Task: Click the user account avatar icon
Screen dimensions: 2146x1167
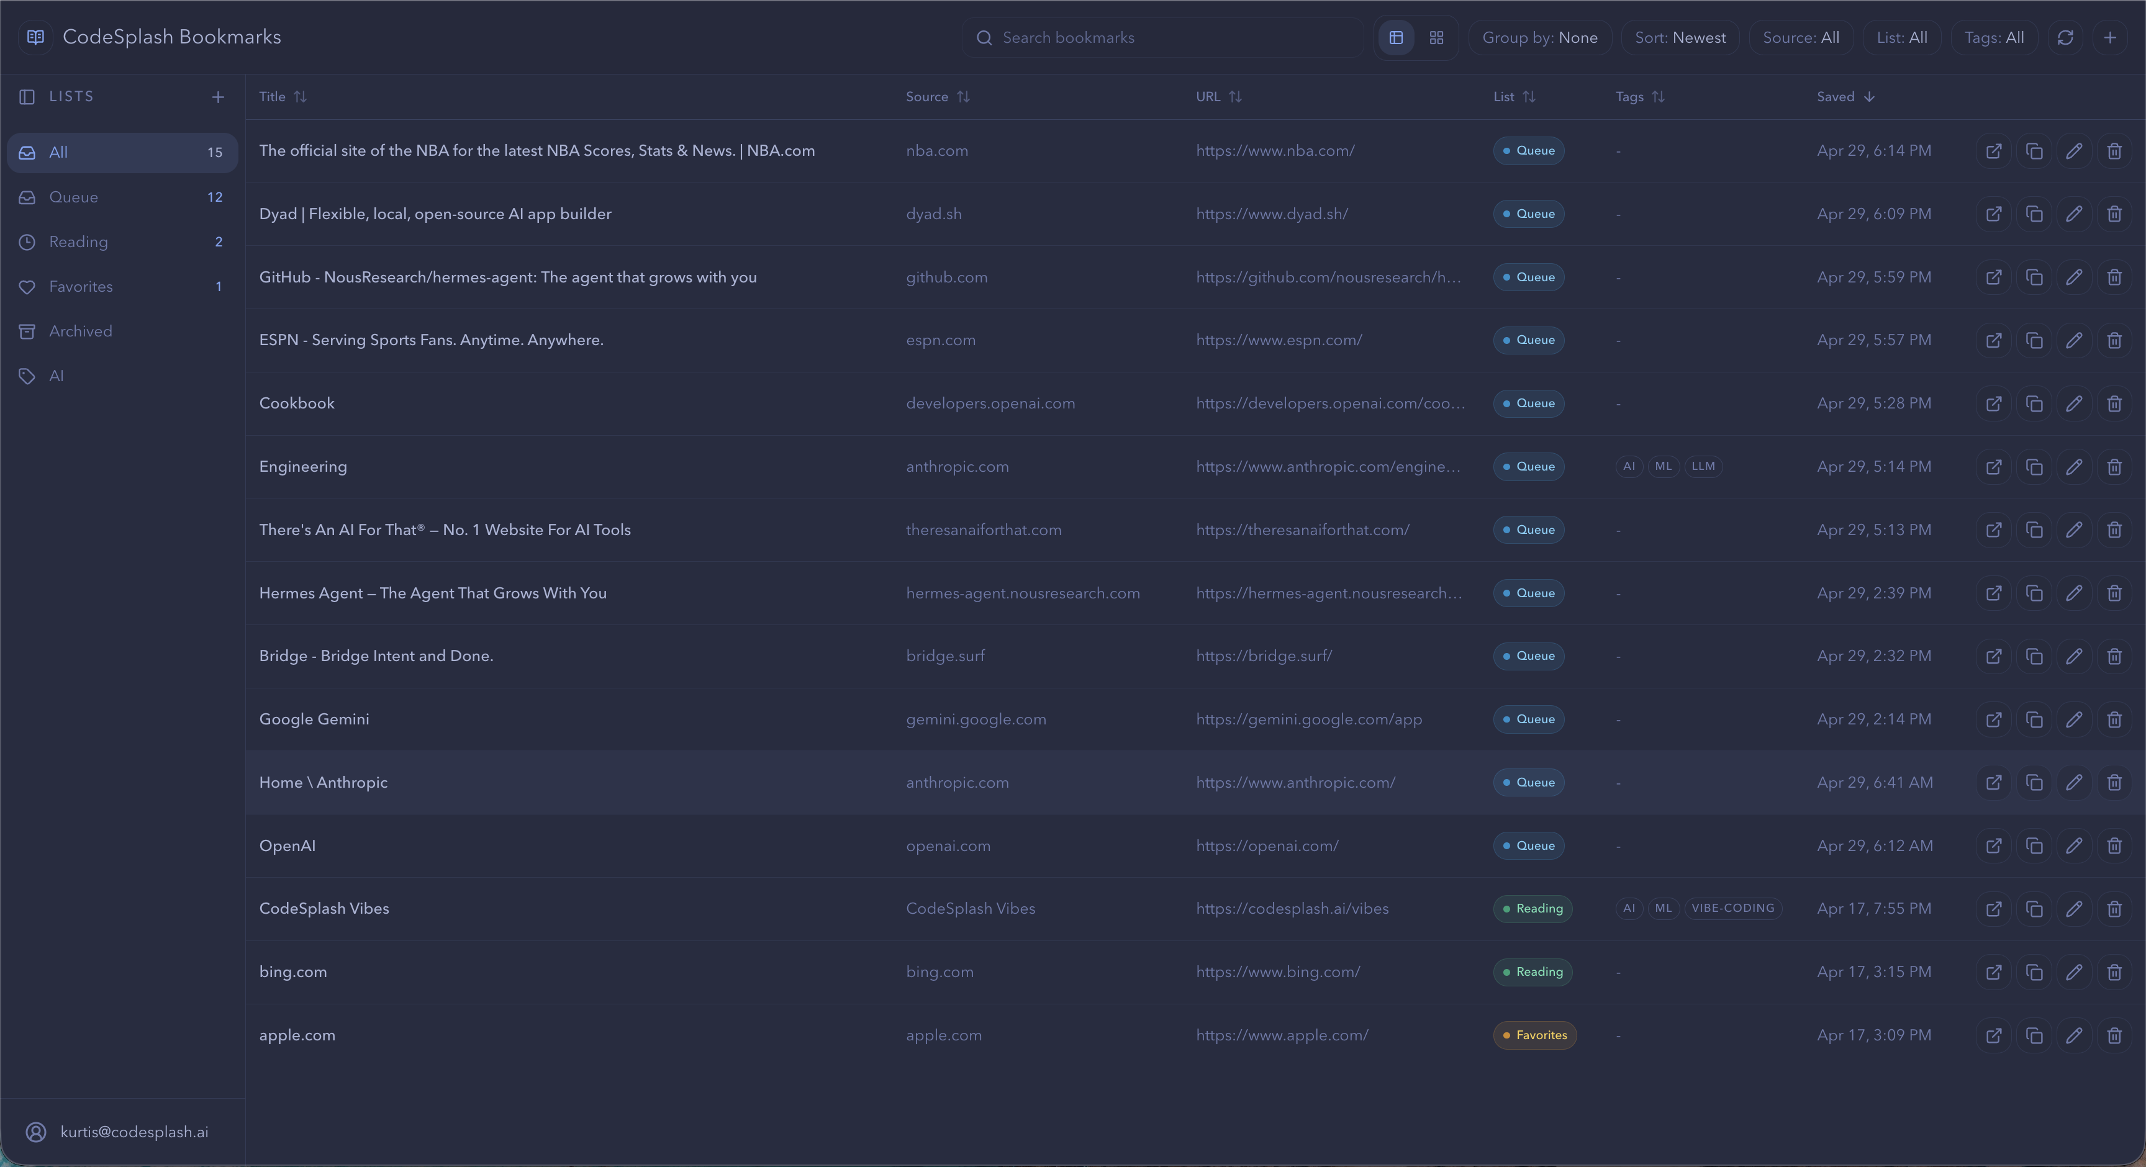Action: click(36, 1132)
